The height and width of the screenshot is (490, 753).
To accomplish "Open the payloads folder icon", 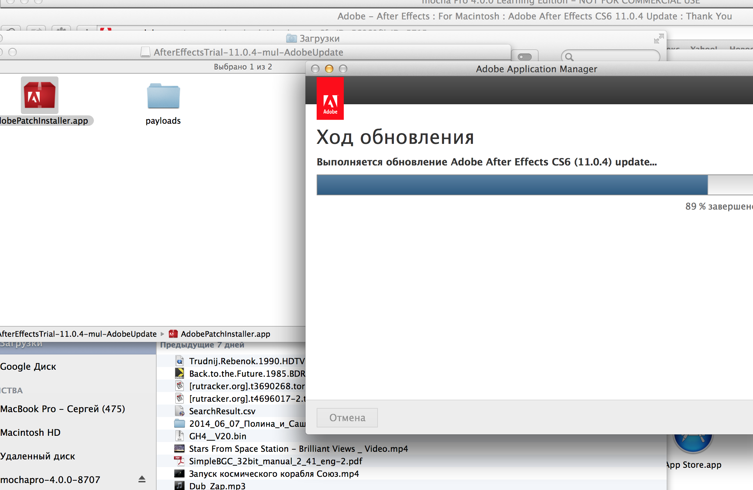I will pos(163,96).
